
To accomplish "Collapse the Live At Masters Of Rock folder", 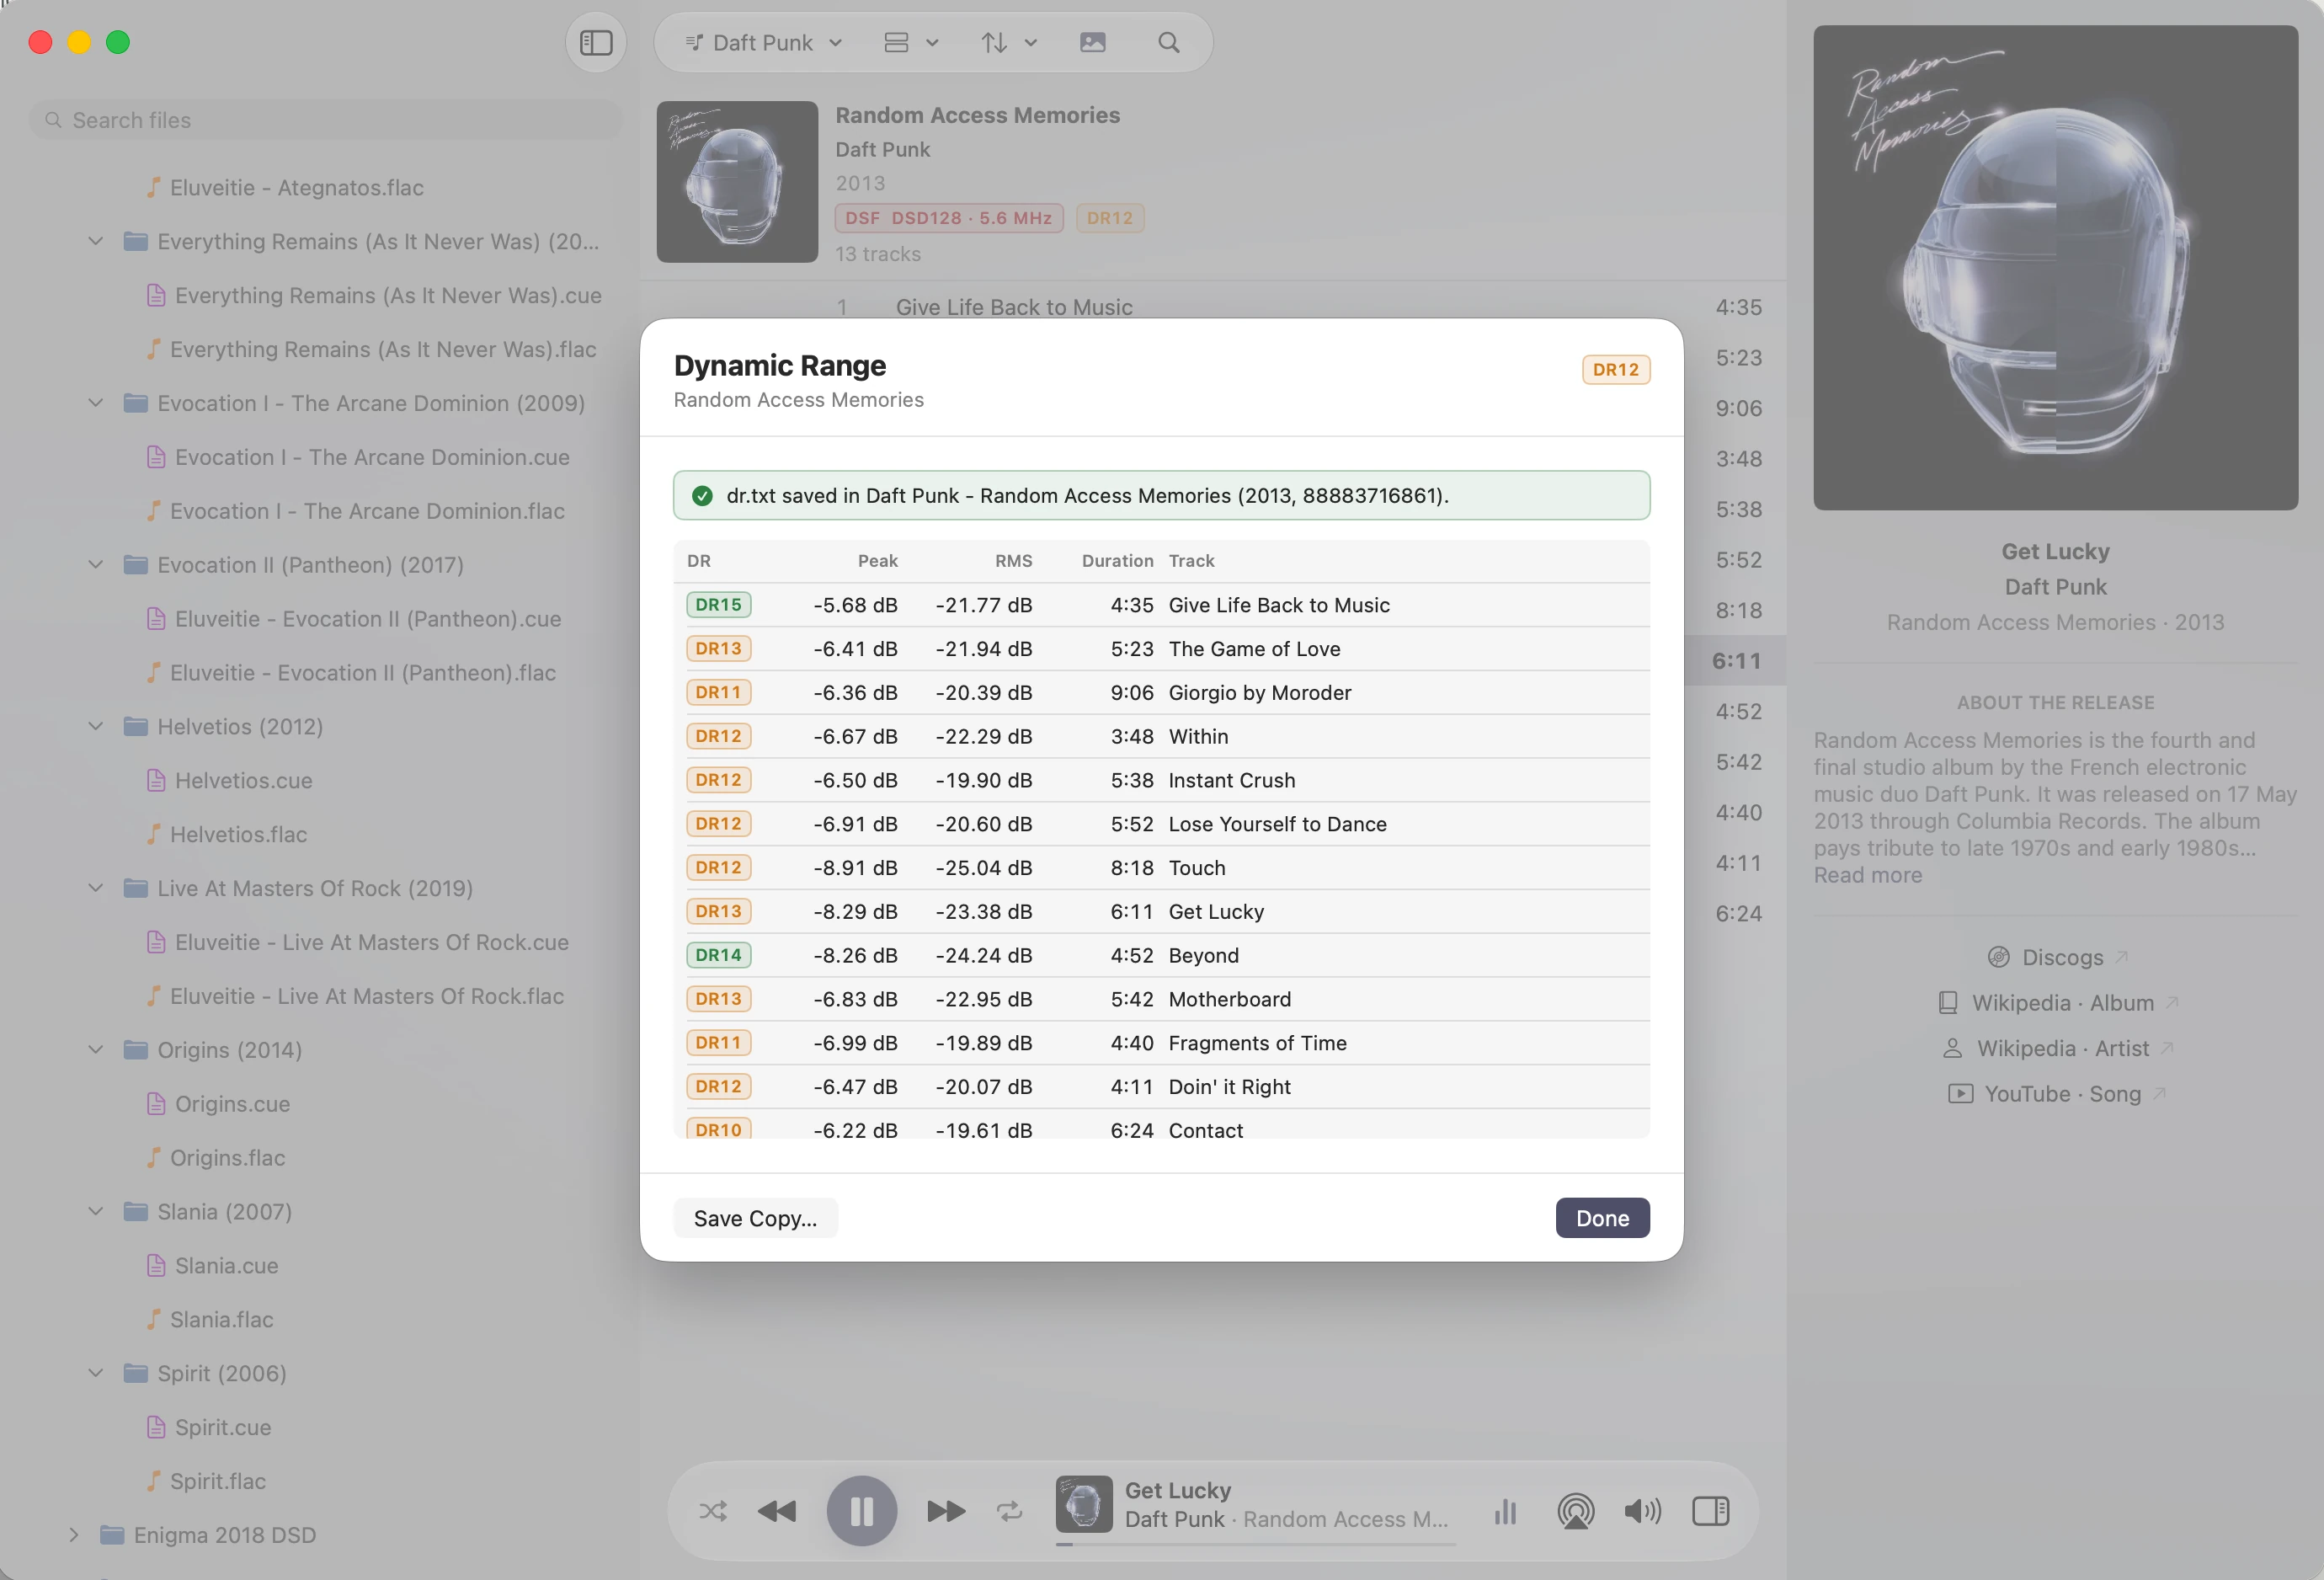I will pos(96,888).
